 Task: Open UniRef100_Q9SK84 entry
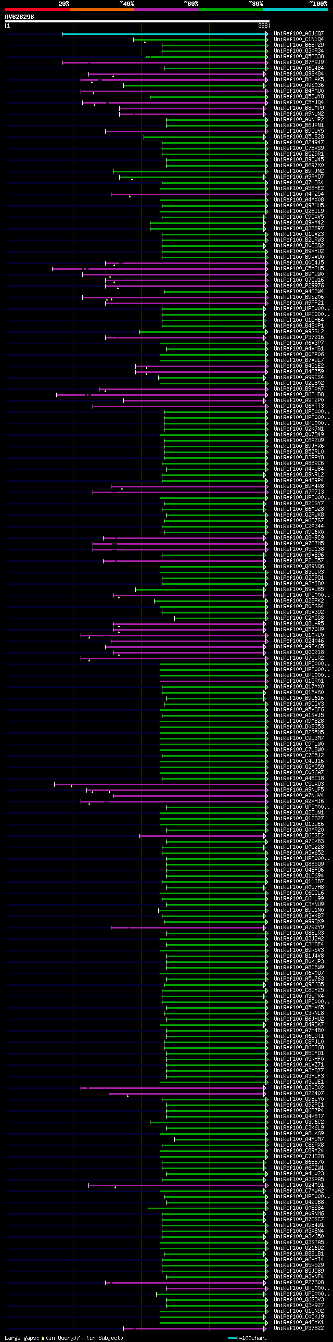(x=299, y=73)
